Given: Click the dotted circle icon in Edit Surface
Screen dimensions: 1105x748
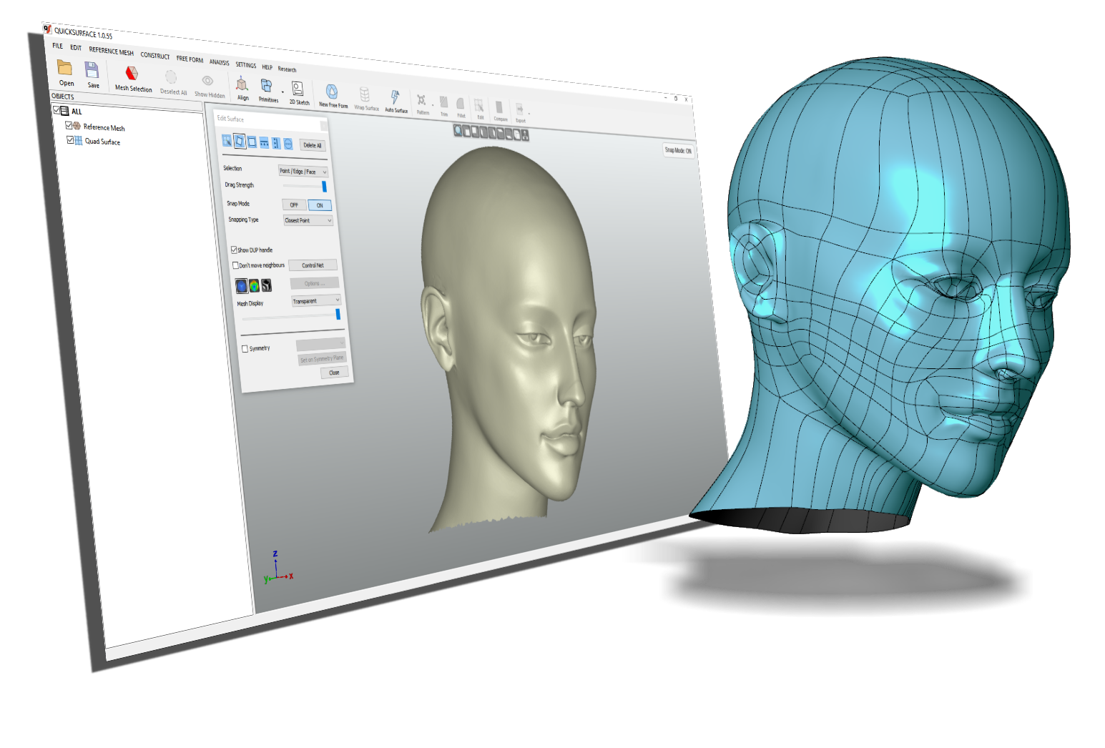Looking at the screenshot, I should 288,144.
